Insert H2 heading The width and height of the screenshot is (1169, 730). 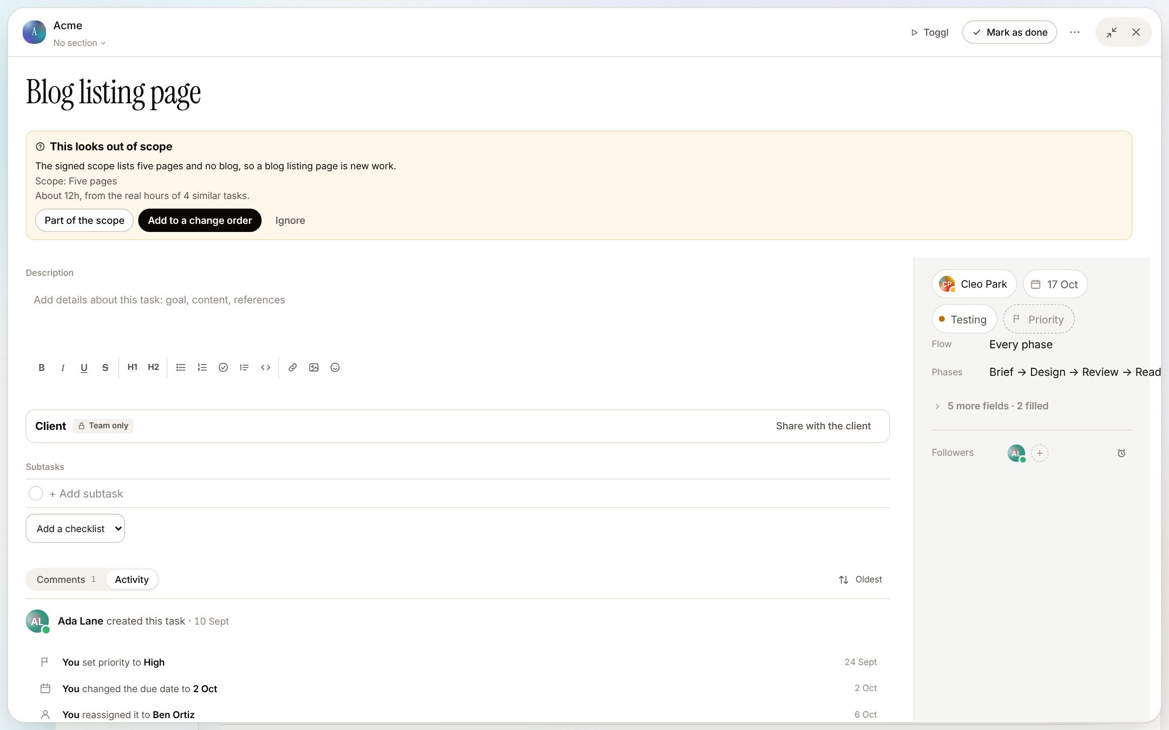[153, 367]
